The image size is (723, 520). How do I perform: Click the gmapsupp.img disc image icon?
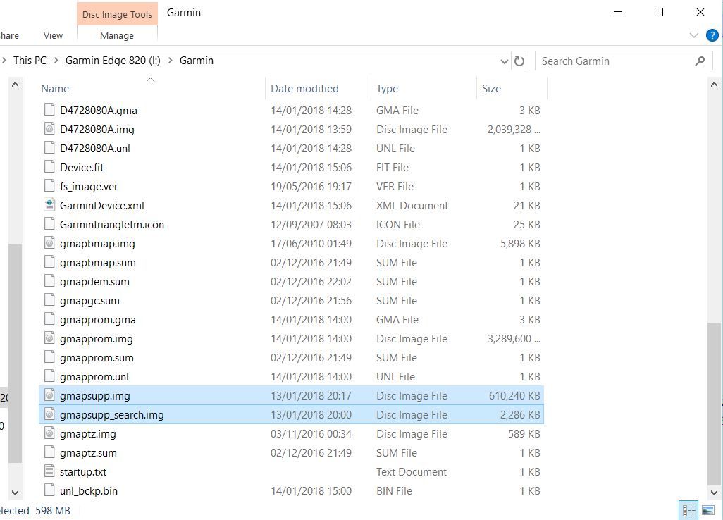click(49, 395)
